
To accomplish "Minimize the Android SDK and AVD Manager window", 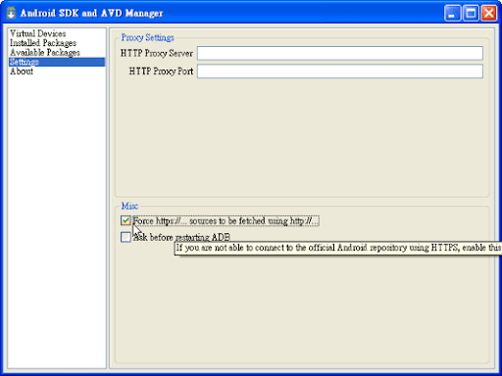I will coord(452,14).
